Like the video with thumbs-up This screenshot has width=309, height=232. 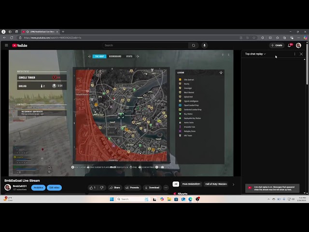tap(92, 188)
